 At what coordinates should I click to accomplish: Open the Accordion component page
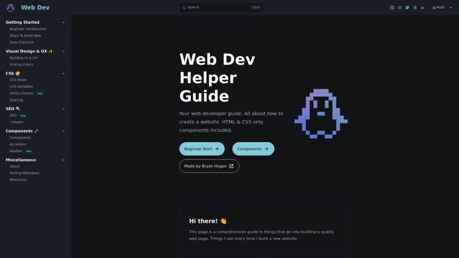click(x=18, y=144)
